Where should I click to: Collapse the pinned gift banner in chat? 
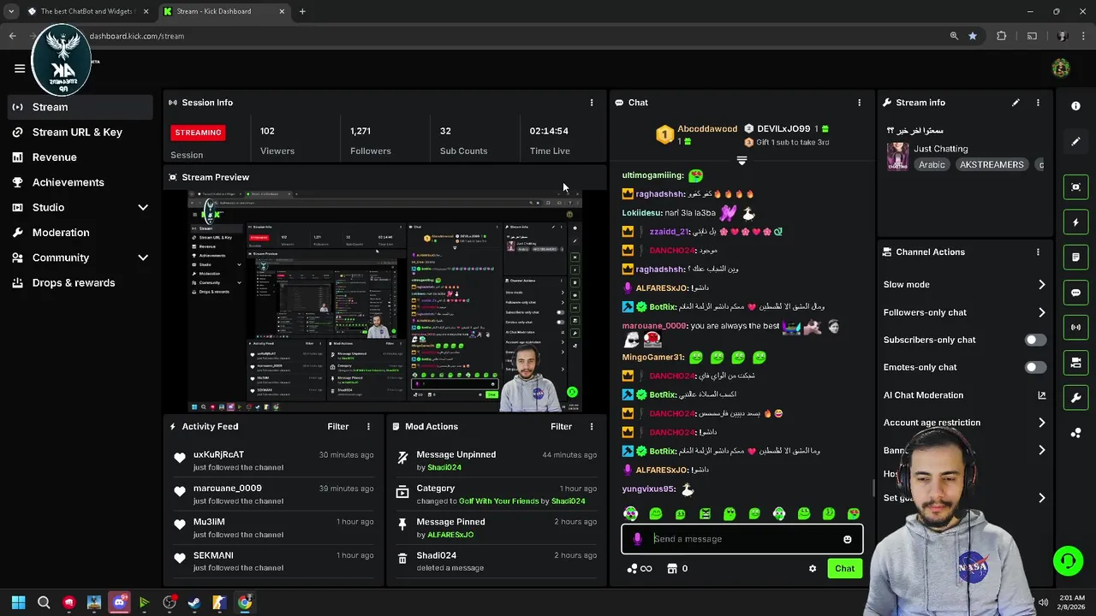[742, 161]
